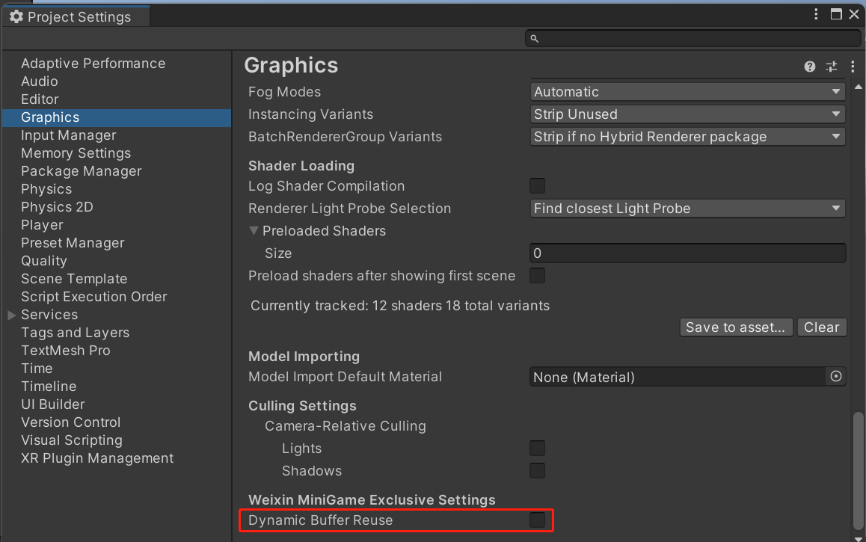Open the Fog Modes dropdown
Image resolution: width=866 pixels, height=542 pixels.
coord(687,92)
